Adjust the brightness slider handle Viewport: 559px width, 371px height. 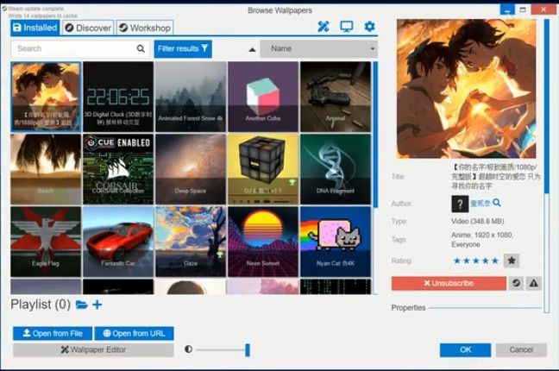pyautogui.click(x=248, y=350)
